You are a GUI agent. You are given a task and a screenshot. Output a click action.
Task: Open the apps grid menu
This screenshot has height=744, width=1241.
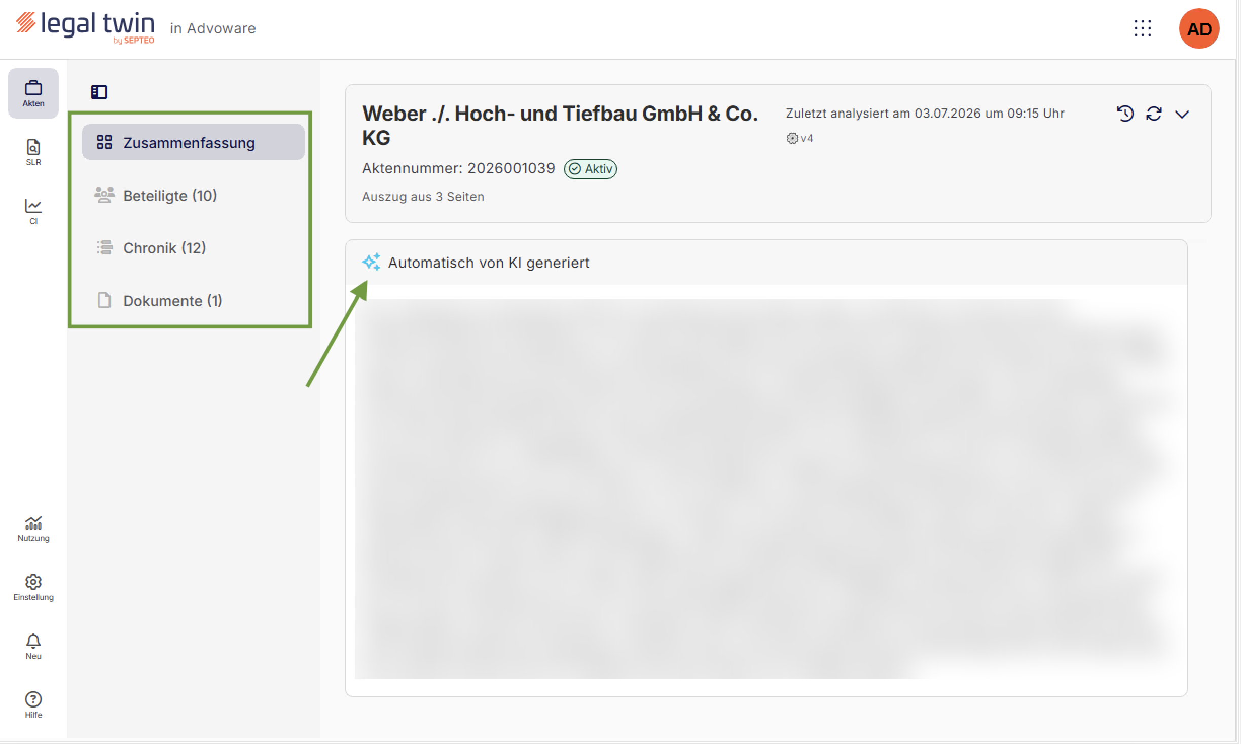(1143, 29)
